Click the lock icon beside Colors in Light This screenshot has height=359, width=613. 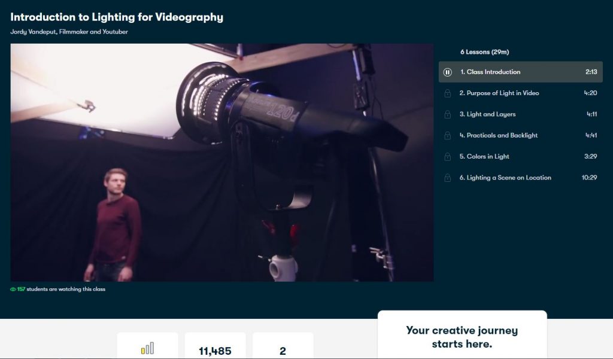coord(447,156)
